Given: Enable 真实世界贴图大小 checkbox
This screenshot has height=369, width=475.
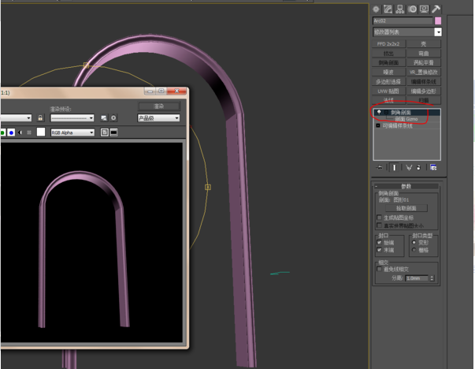Looking at the screenshot, I should (x=379, y=225).
